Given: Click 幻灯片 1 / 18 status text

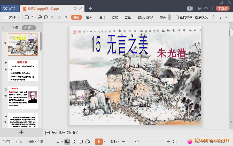Looking at the screenshot, I should (12, 142).
